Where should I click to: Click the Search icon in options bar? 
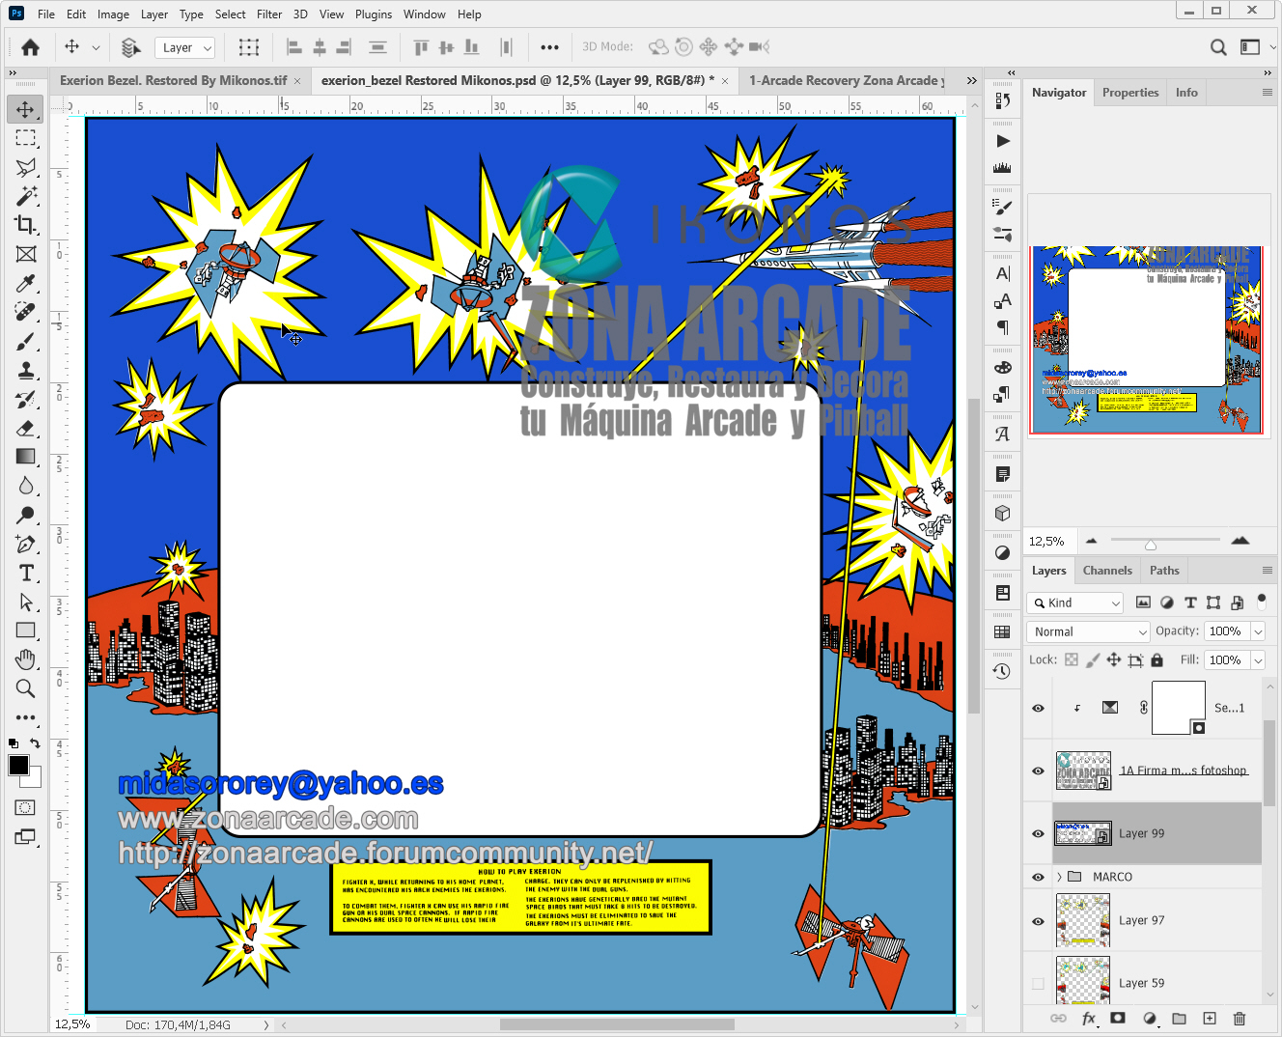1218,47
